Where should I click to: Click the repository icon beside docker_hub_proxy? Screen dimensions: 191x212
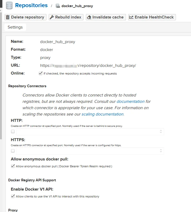pos(58,5)
